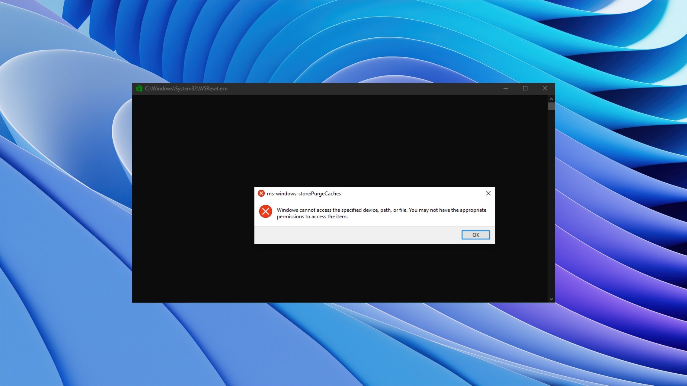Minimize the WSReset.exe console window
The width and height of the screenshot is (687, 386).
(x=506, y=88)
